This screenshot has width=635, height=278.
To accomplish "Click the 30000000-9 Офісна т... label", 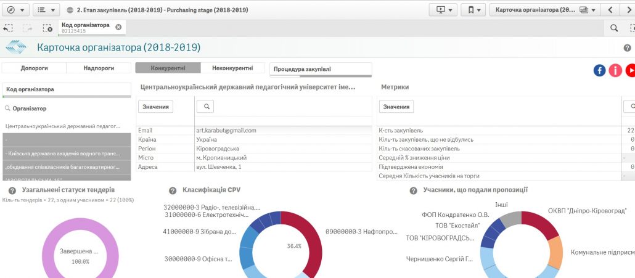I will point(198,259).
